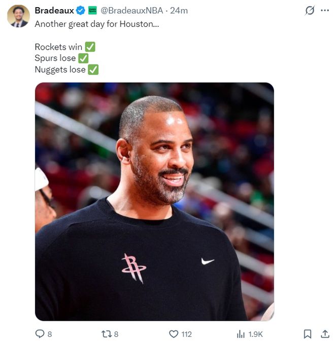Click the 112 likes count
The width and height of the screenshot is (335, 344).
click(186, 334)
